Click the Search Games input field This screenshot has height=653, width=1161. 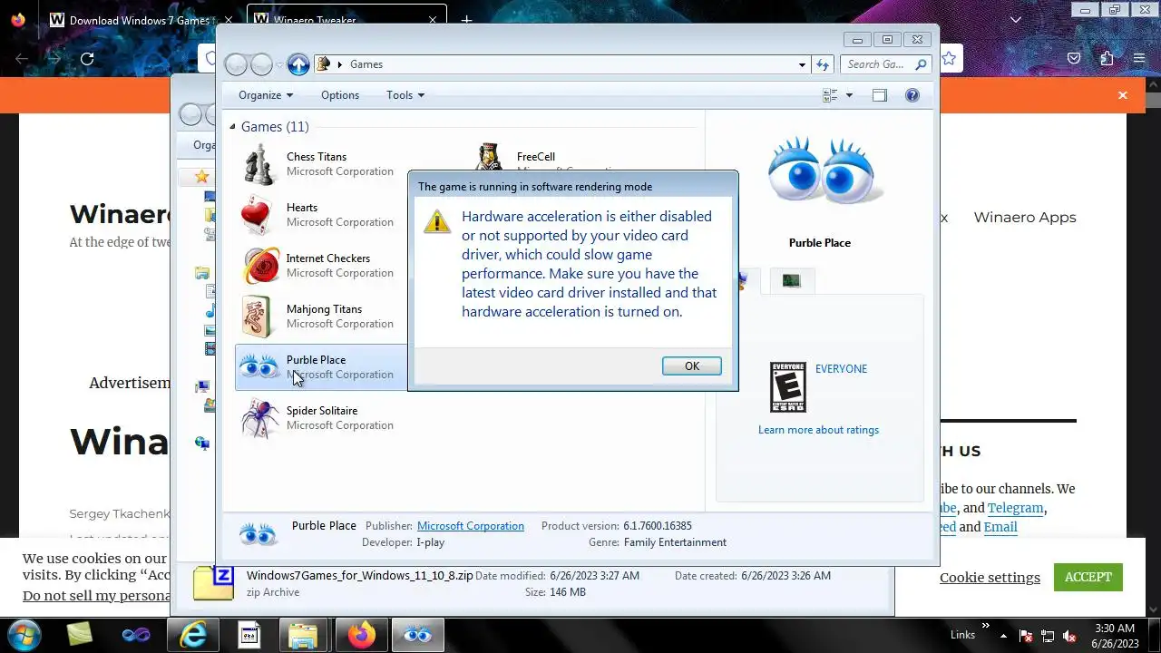pyautogui.click(x=875, y=64)
